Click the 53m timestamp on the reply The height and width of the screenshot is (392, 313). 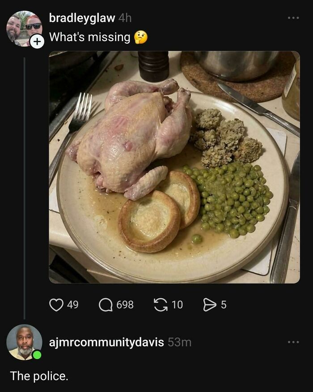[179, 342]
